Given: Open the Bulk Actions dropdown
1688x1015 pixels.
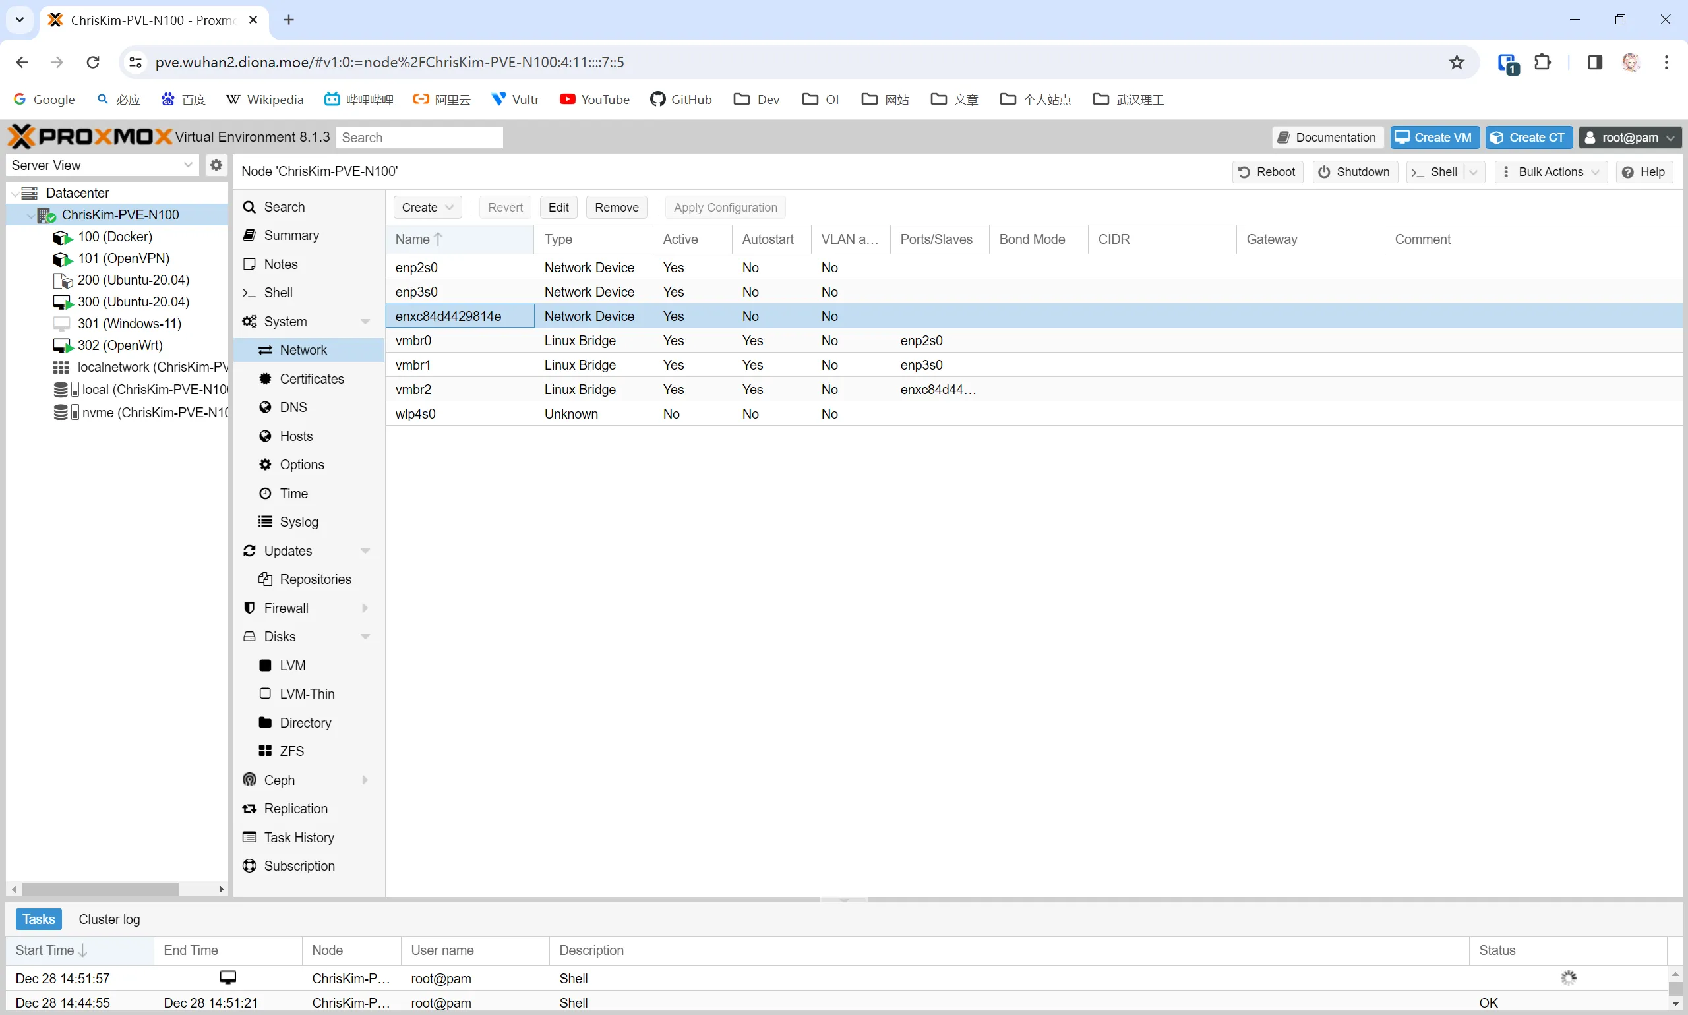Looking at the screenshot, I should (x=1551, y=171).
